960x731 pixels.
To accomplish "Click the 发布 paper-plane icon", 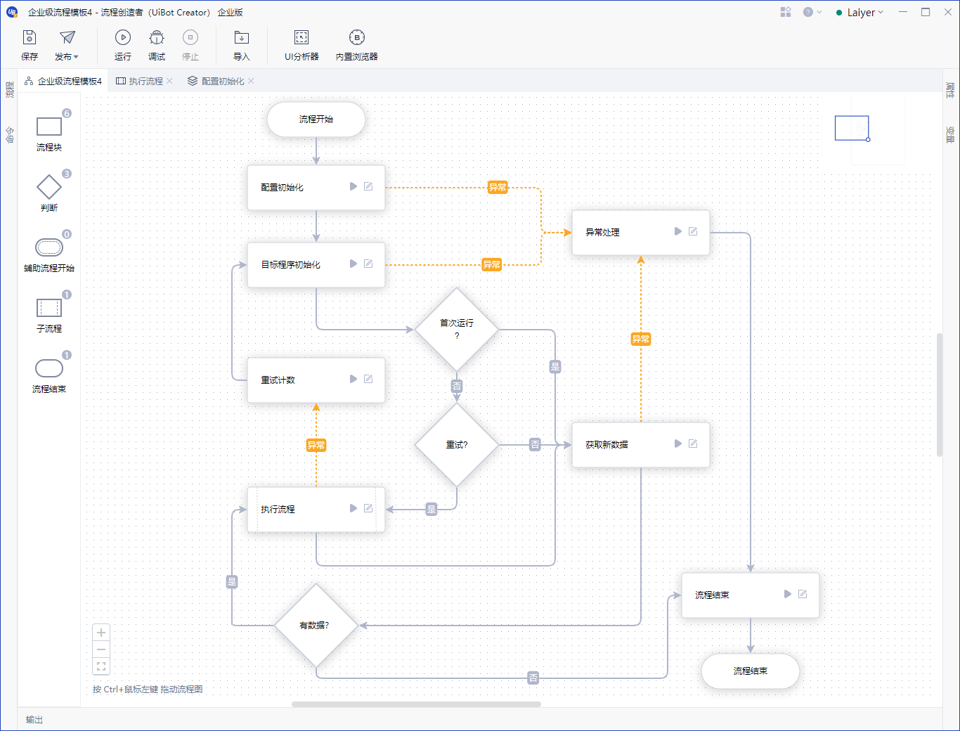I will tap(67, 37).
